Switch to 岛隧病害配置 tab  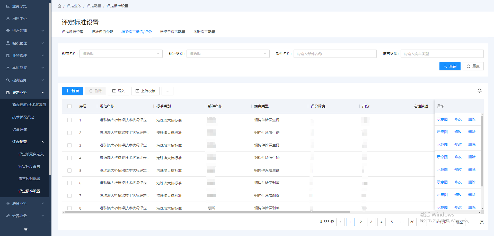click(204, 32)
